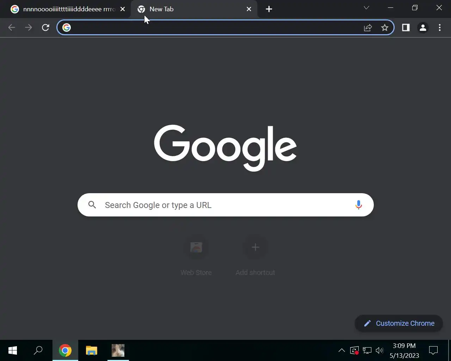Open the volume control tray icon
This screenshot has height=361, width=451.
[379, 350]
